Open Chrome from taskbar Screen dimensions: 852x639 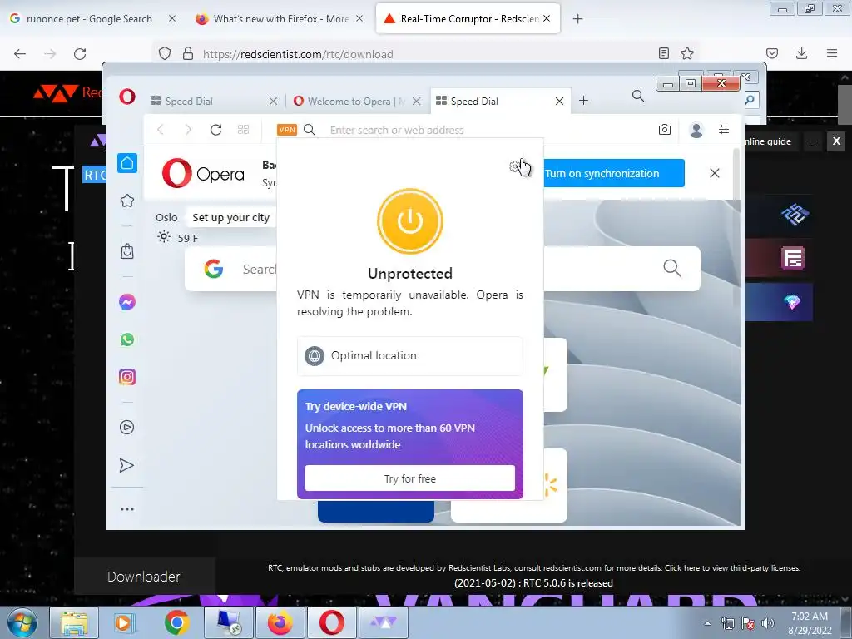pyautogui.click(x=176, y=622)
